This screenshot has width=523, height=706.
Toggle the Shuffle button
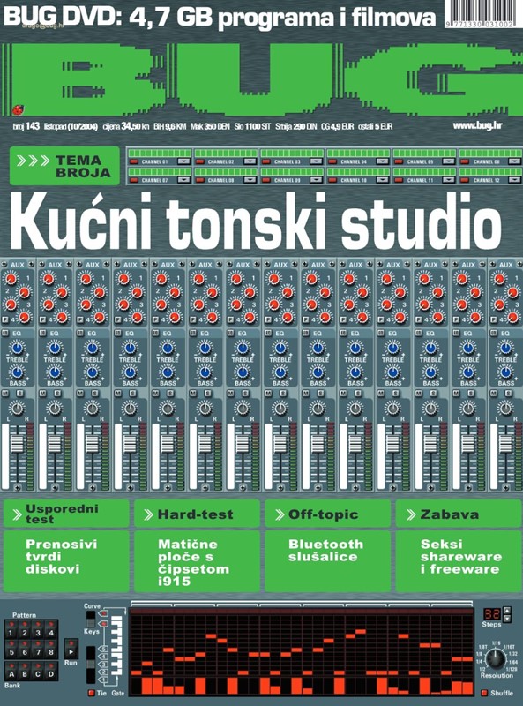coord(484,693)
